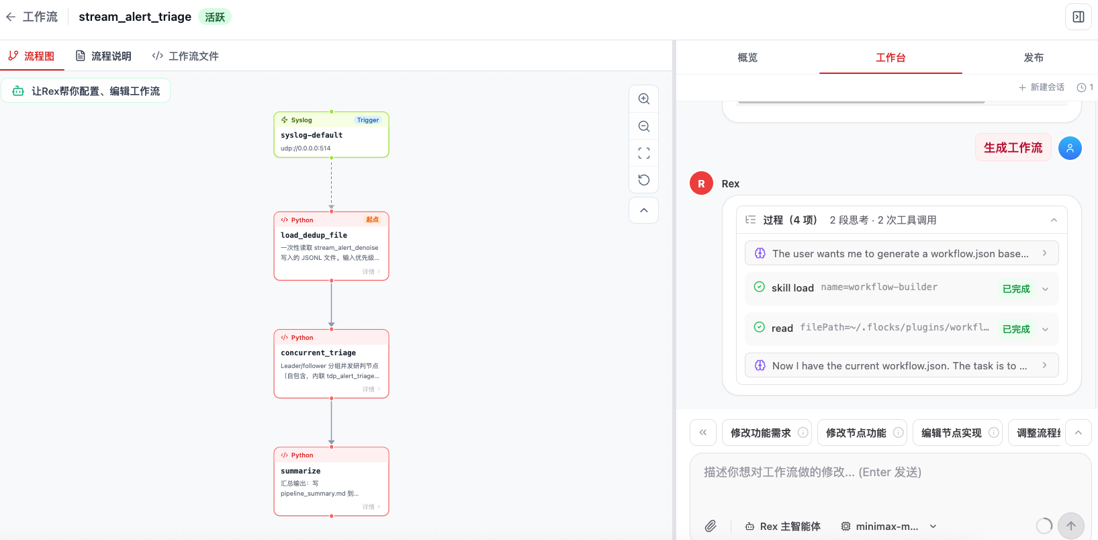Start a new chat with 新建会话

(x=1042, y=87)
